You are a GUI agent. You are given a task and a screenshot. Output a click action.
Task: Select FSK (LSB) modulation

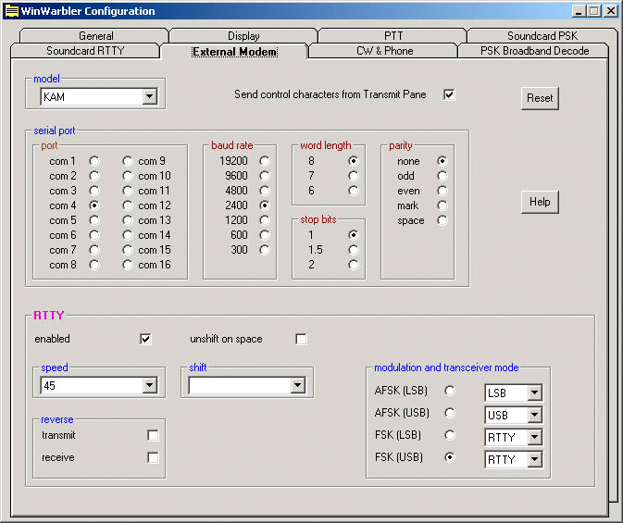click(x=450, y=436)
